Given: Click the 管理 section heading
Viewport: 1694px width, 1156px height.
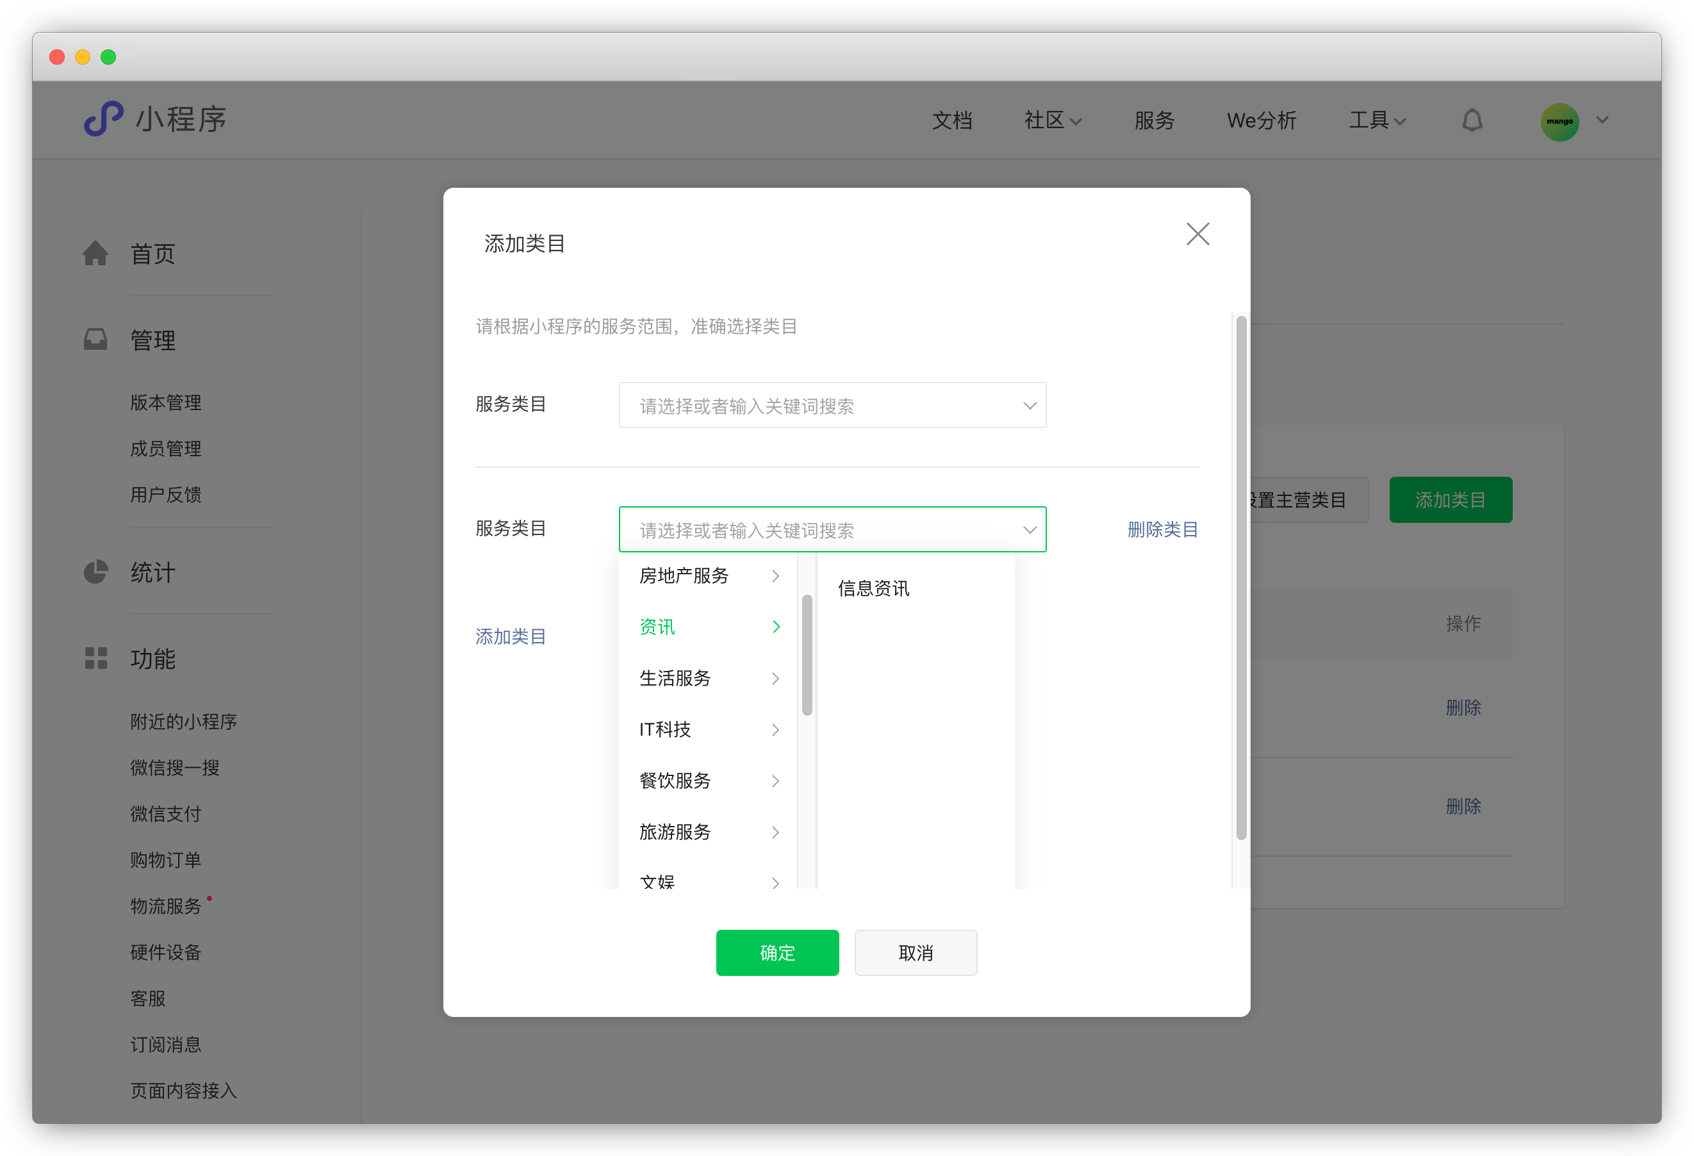Looking at the screenshot, I should click(x=152, y=340).
